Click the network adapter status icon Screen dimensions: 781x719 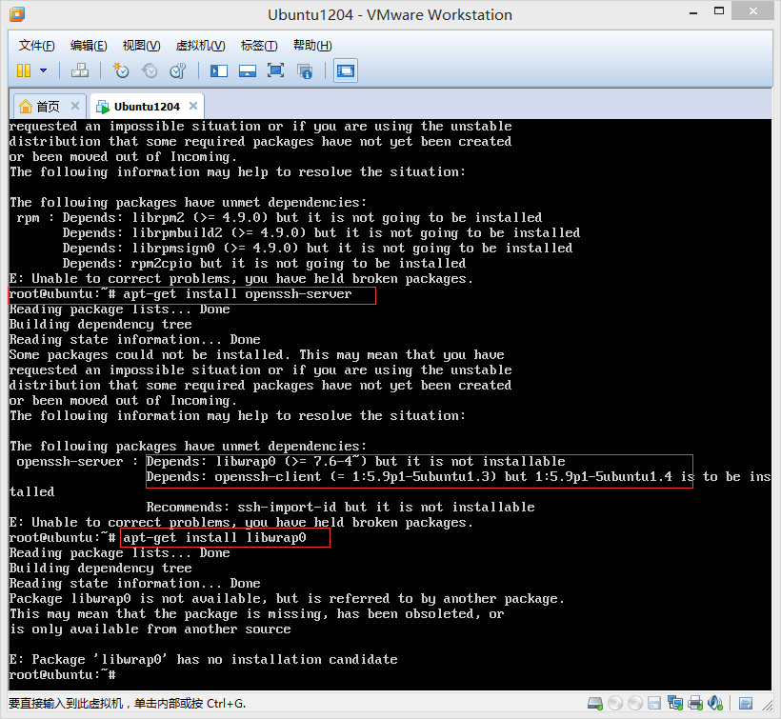point(675,703)
